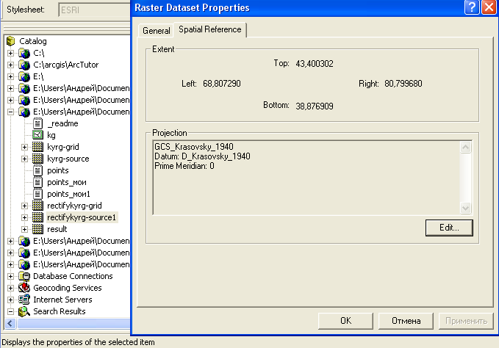Click the Edit... projection button
Image resolution: width=499 pixels, height=348 pixels.
click(449, 228)
